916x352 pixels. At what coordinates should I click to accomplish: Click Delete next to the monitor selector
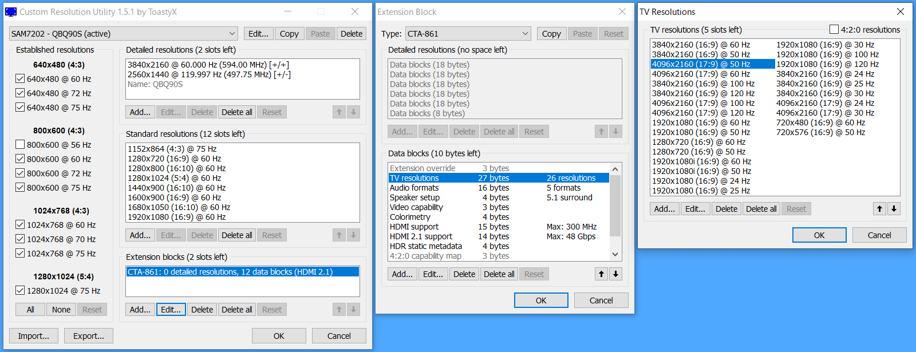352,34
